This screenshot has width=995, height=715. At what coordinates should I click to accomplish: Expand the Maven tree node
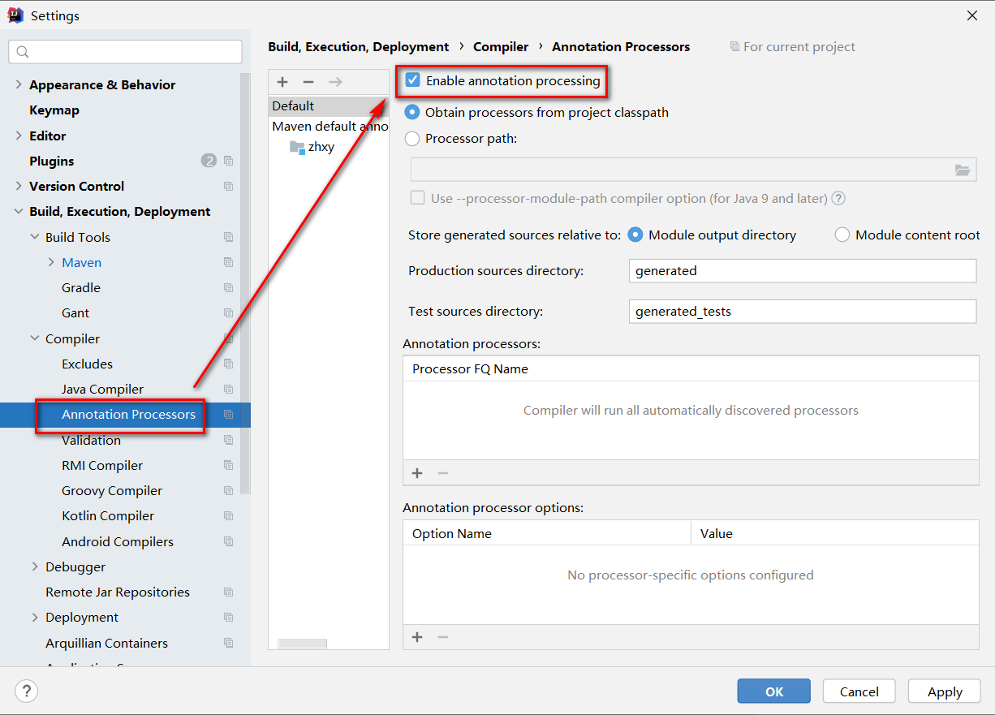(x=51, y=262)
